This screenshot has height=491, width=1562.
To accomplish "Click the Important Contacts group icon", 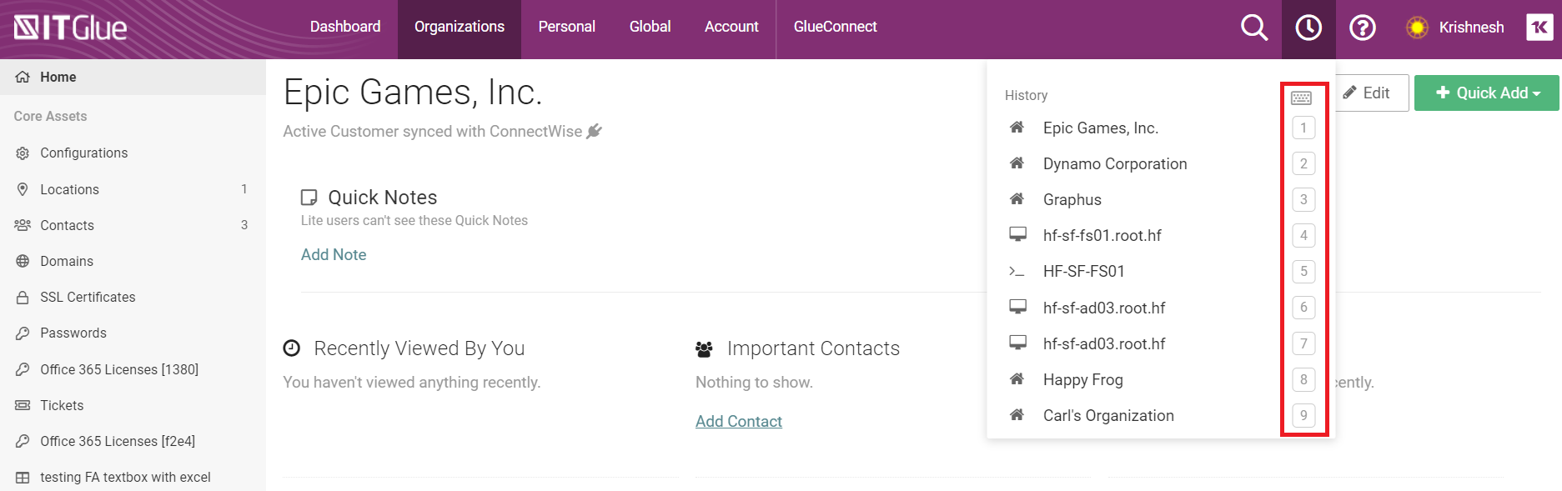I will [x=704, y=349].
